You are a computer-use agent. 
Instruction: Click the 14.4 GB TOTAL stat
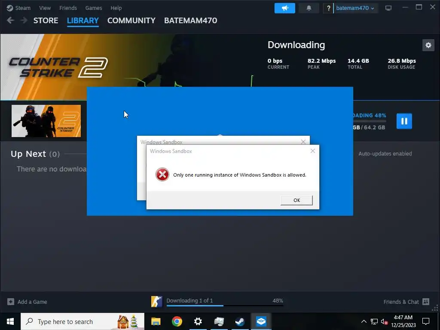coord(358,64)
